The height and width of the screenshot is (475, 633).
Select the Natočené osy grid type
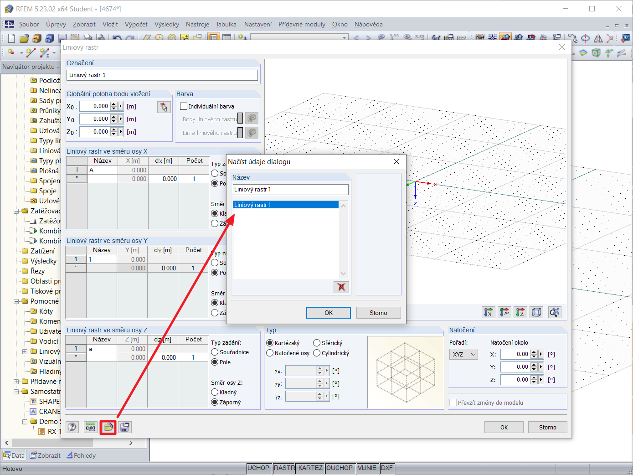coord(270,353)
